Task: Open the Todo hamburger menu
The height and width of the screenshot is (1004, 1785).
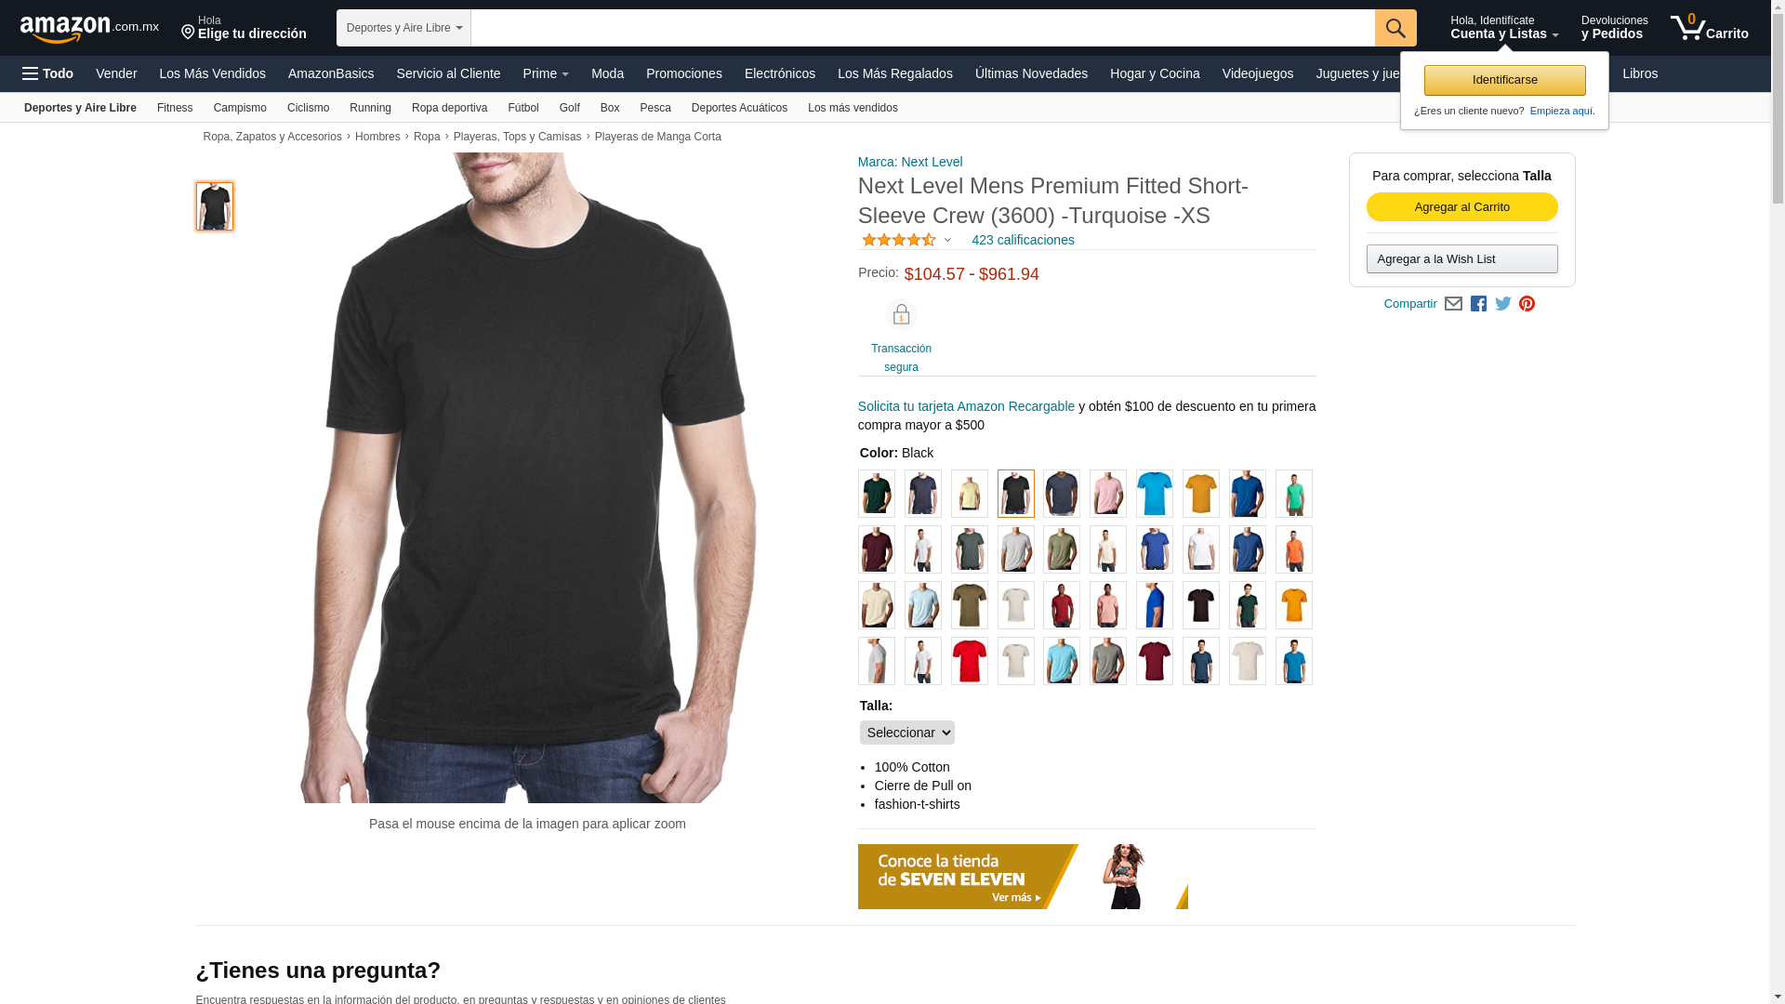Action: point(47,73)
